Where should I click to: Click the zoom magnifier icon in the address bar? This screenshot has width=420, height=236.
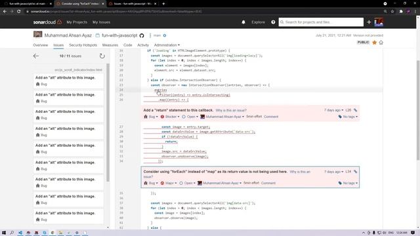(x=385, y=12)
